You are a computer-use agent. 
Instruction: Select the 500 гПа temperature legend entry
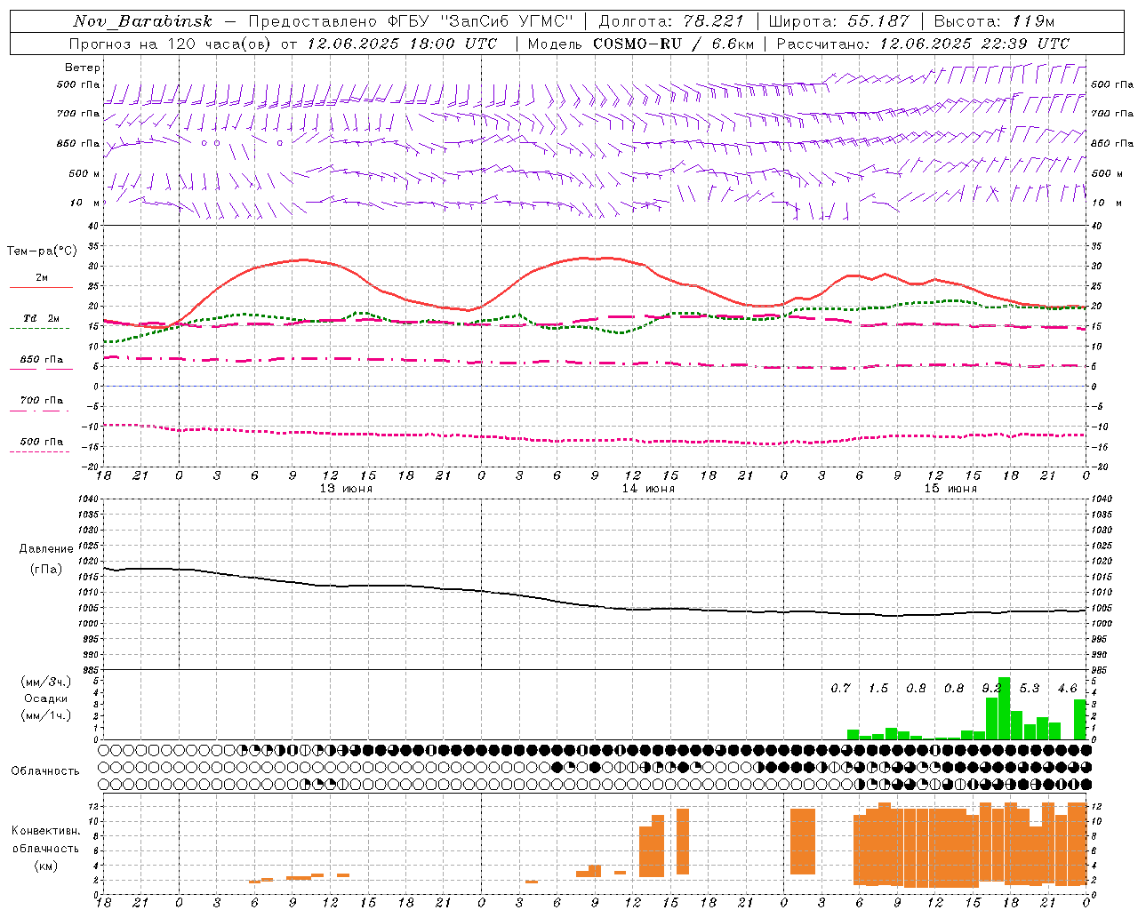pos(42,442)
